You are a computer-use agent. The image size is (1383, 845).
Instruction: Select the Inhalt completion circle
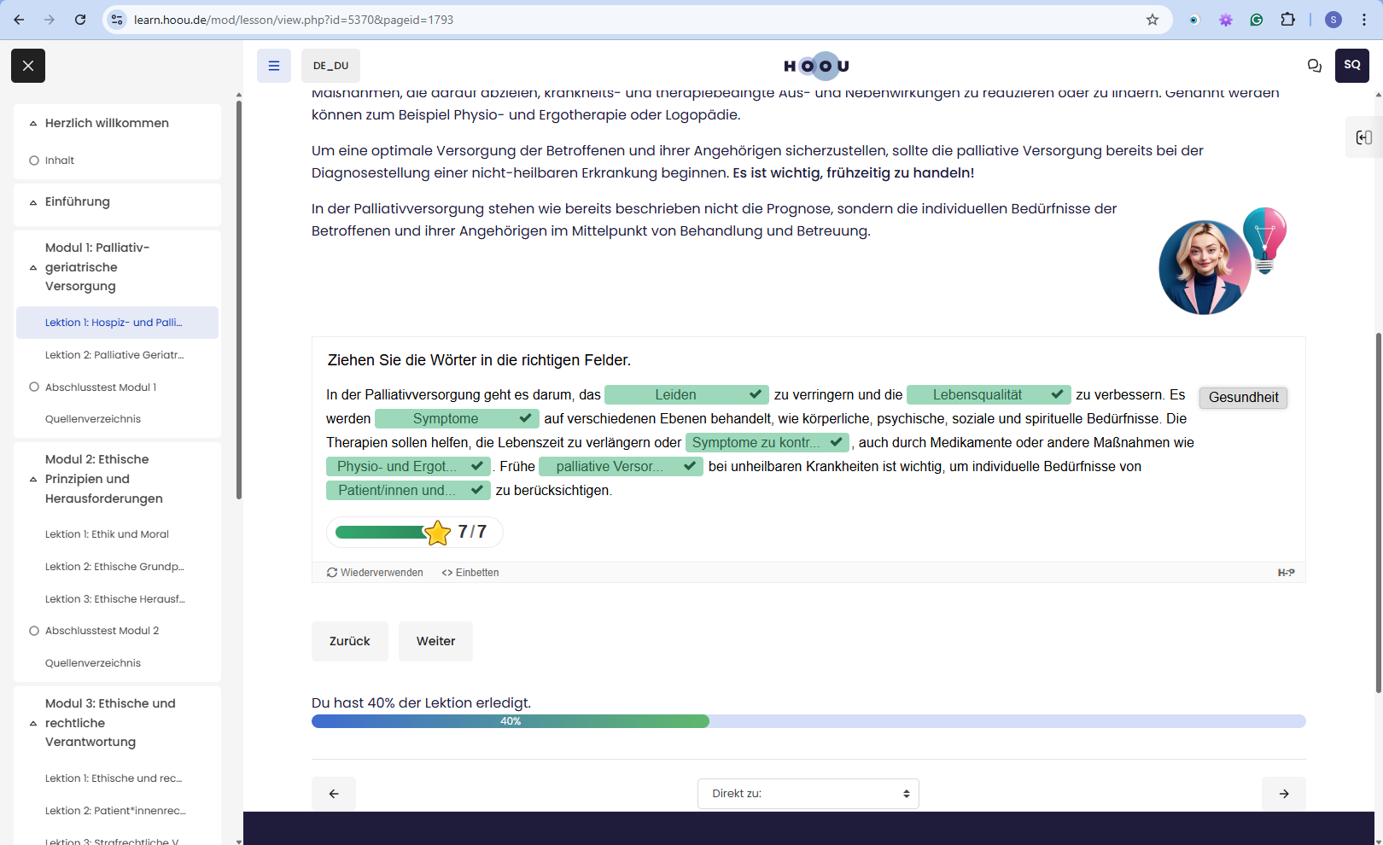tap(34, 160)
